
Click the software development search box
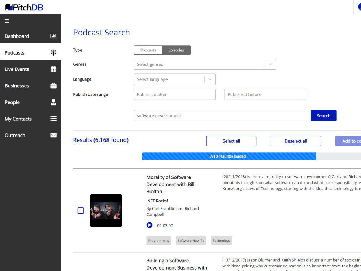point(222,116)
